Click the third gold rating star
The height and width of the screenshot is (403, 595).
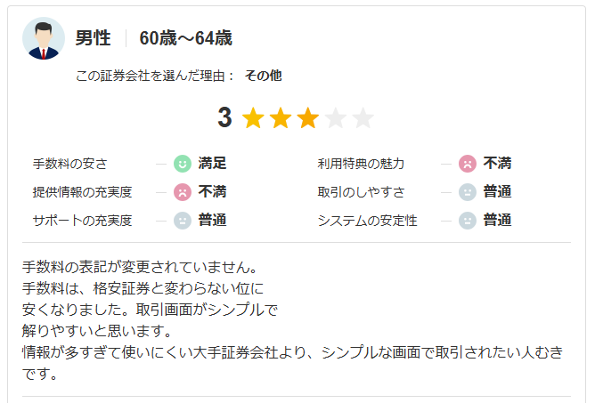(308, 118)
